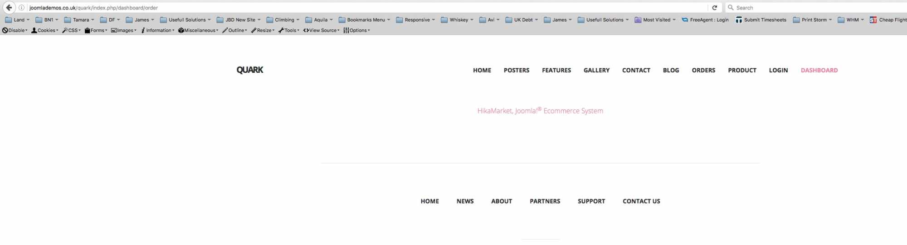Open the Responsive bookmarks folder
The height and width of the screenshot is (245, 907).
[x=415, y=20]
